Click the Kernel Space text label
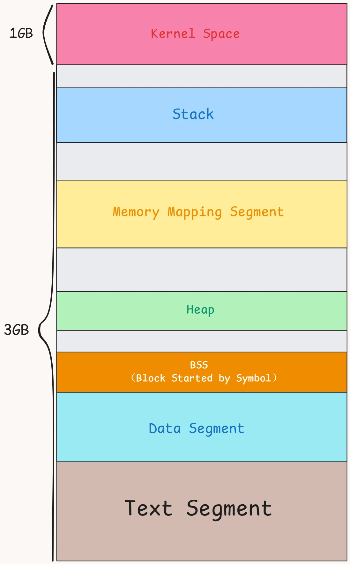The width and height of the screenshot is (350, 564). click(x=195, y=34)
